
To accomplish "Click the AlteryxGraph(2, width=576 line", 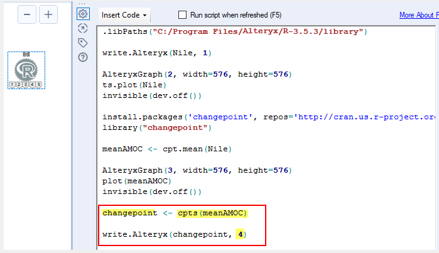I will (x=197, y=74).
